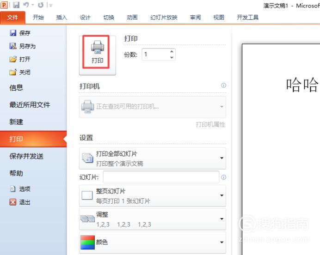The image size is (320, 255).
Task: Select 保存并发送 in the backstage menu
Action: coord(26,156)
